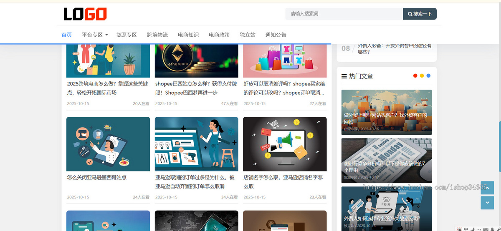Screen dimensions: 501x231
Task: Open the 跨境物流 menu item
Action: tap(157, 35)
